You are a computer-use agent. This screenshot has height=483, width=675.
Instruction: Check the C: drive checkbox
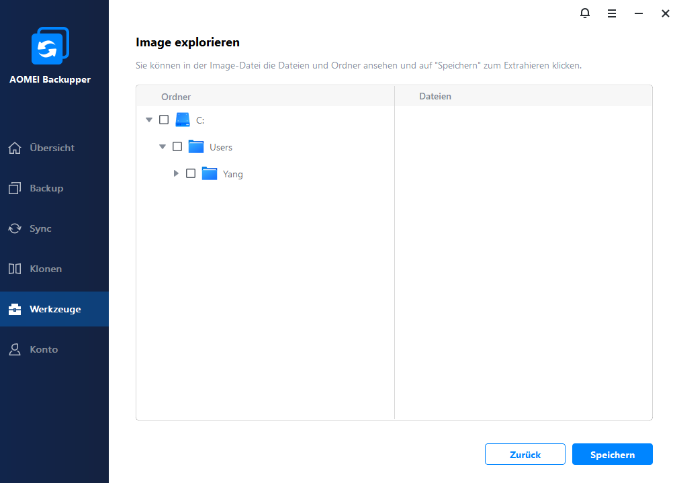tap(164, 120)
